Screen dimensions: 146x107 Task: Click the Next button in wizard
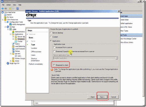(x=102, y=97)
